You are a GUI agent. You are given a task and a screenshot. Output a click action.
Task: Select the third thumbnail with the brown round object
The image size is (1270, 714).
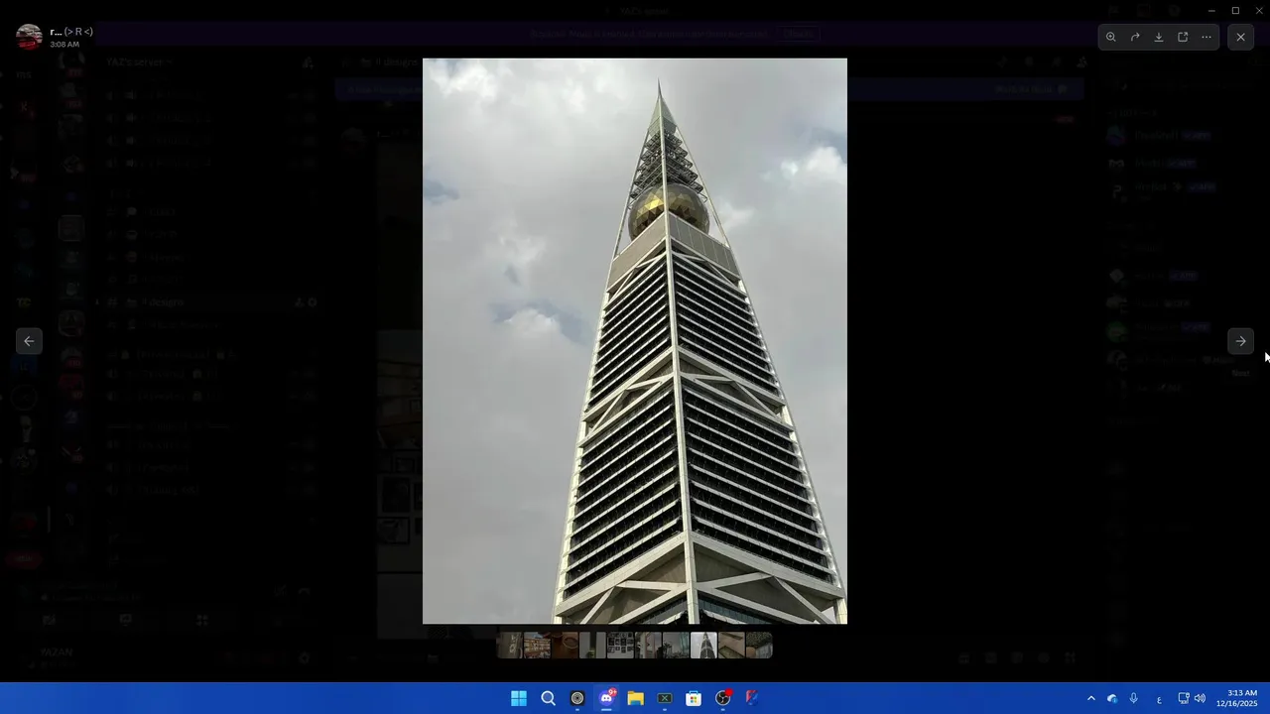(x=565, y=646)
